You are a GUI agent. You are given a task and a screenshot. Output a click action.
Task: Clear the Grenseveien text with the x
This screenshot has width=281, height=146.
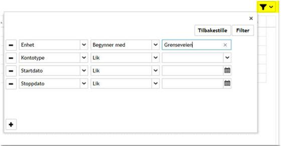225,45
